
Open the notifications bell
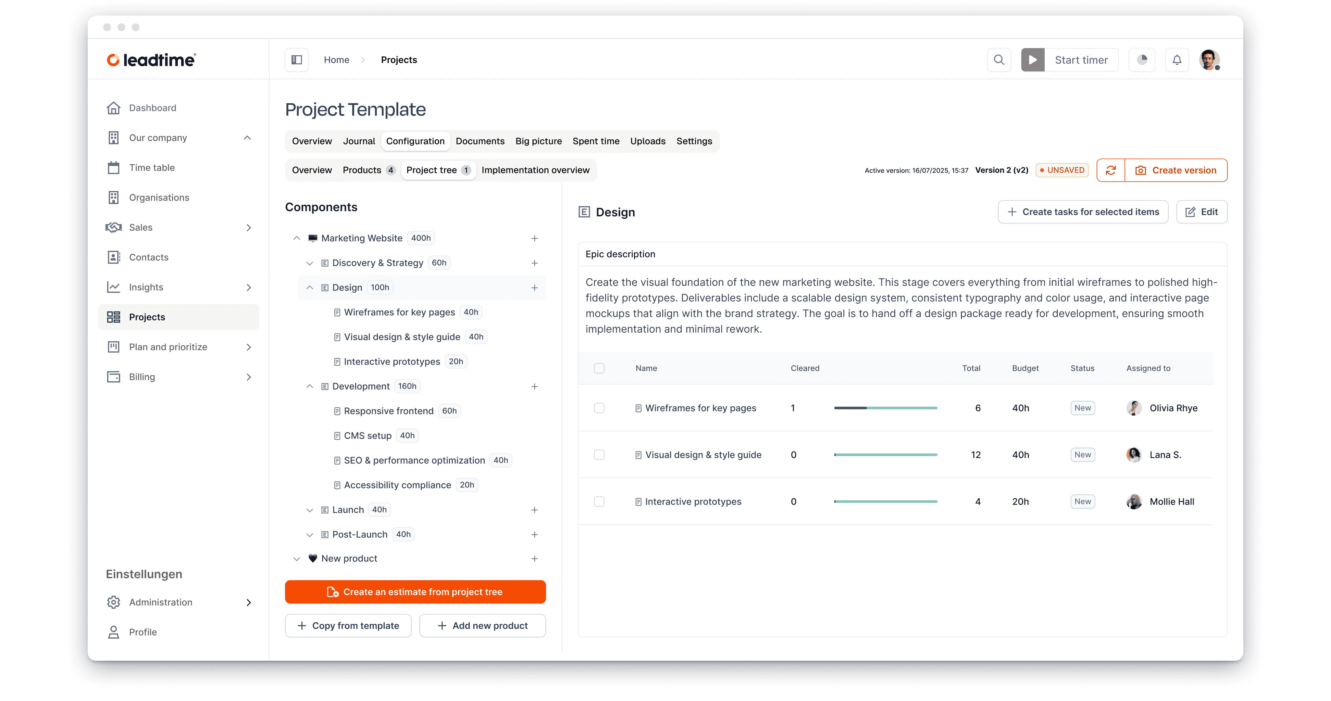click(1176, 60)
